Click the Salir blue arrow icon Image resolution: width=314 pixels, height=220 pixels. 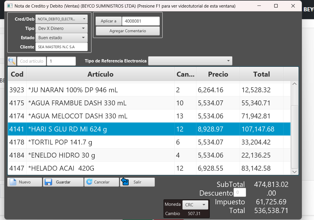coord(125,182)
